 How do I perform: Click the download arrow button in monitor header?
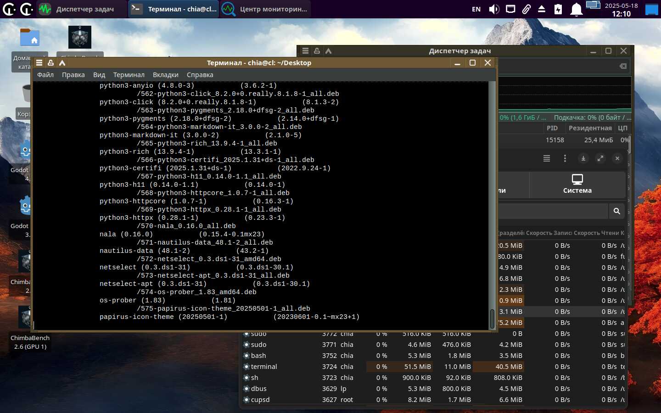pos(583,158)
